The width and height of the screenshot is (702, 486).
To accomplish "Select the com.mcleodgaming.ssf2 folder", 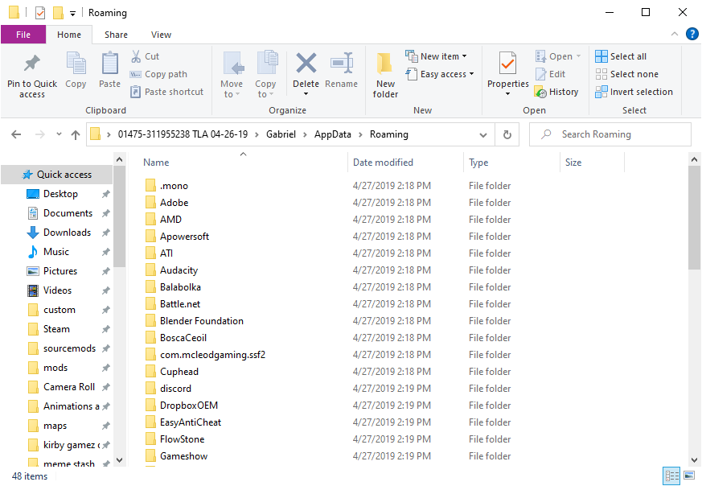I will [212, 355].
